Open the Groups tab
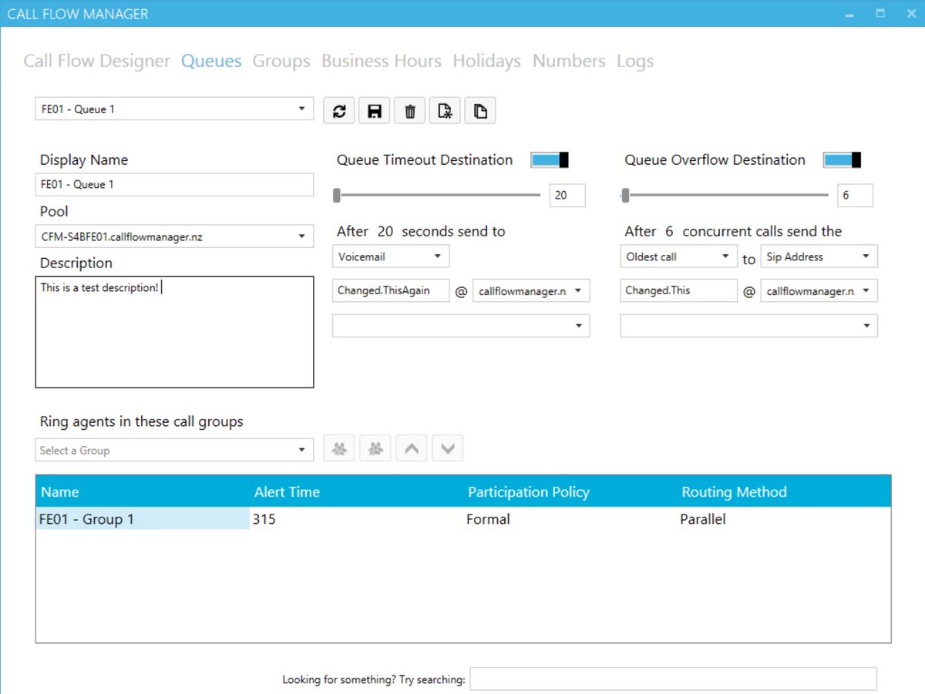 click(281, 62)
